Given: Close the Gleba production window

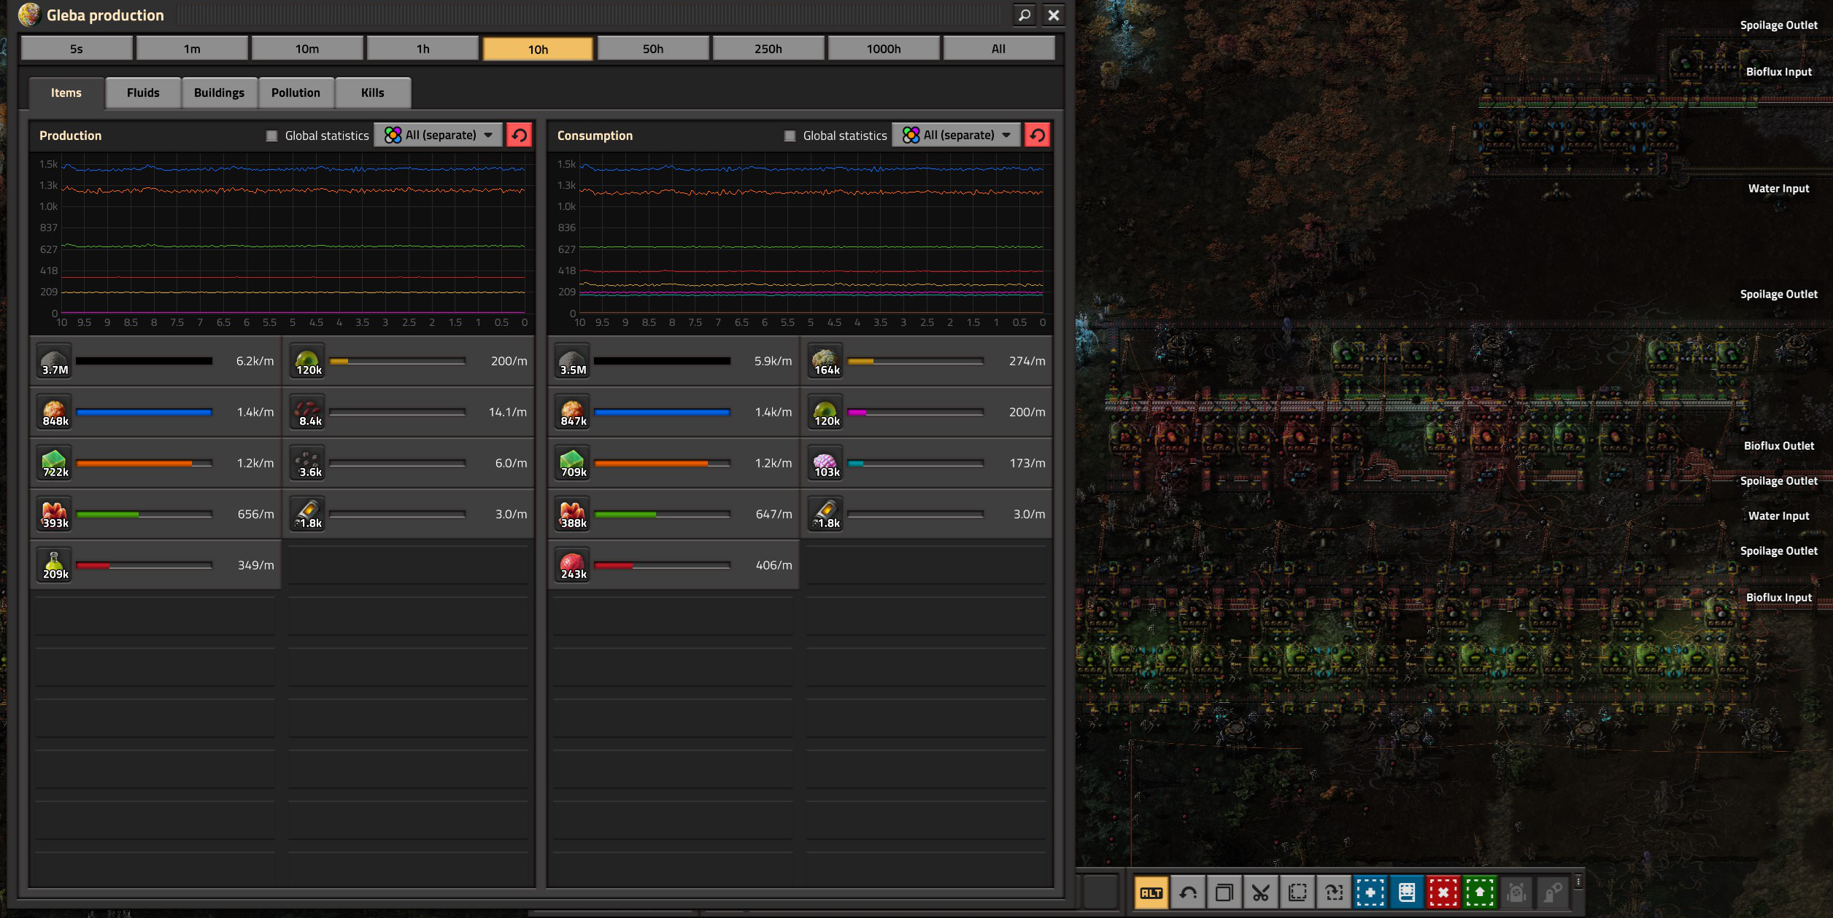Looking at the screenshot, I should (x=1053, y=15).
